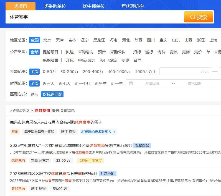Screen dimensions: 221x196
Task: Choose 拟建 announcement type
Action: click(x=70, y=52)
